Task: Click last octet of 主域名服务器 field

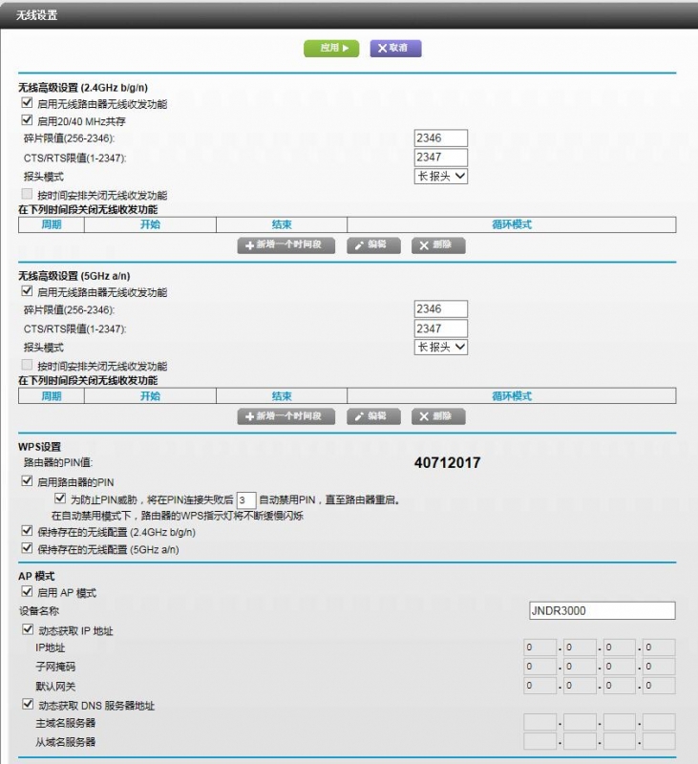Action: pos(659,722)
